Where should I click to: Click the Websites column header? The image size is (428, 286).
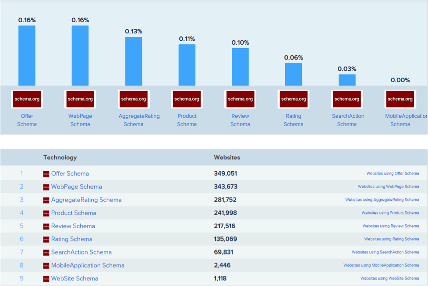click(227, 158)
